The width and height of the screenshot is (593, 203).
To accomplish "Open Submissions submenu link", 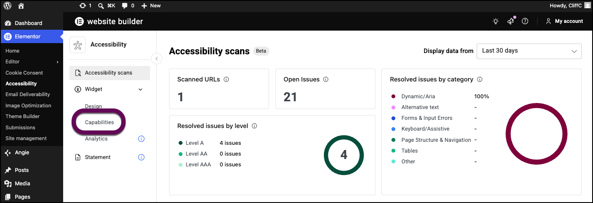I will (x=20, y=128).
